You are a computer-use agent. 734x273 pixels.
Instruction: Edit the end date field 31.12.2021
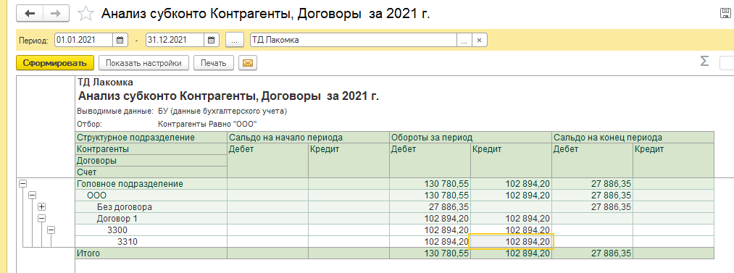pos(175,41)
